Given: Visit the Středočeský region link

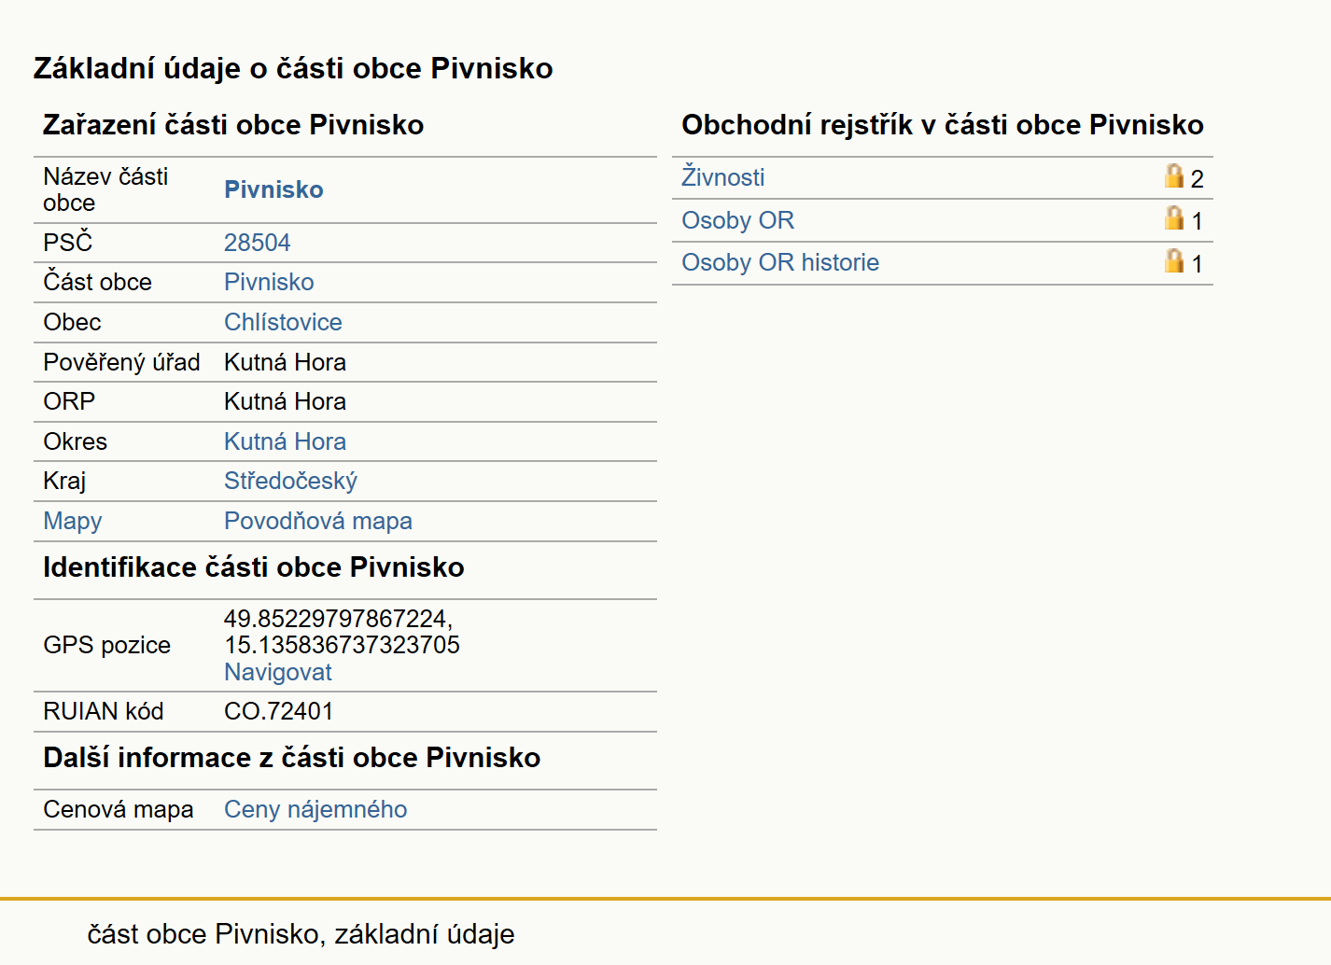Looking at the screenshot, I should 290,481.
